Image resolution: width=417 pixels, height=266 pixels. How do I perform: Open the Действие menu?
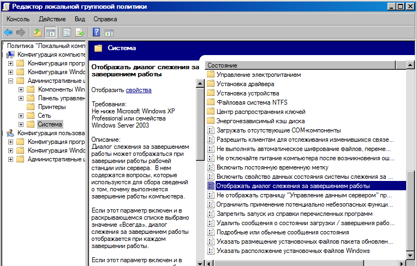pyautogui.click(x=52, y=19)
